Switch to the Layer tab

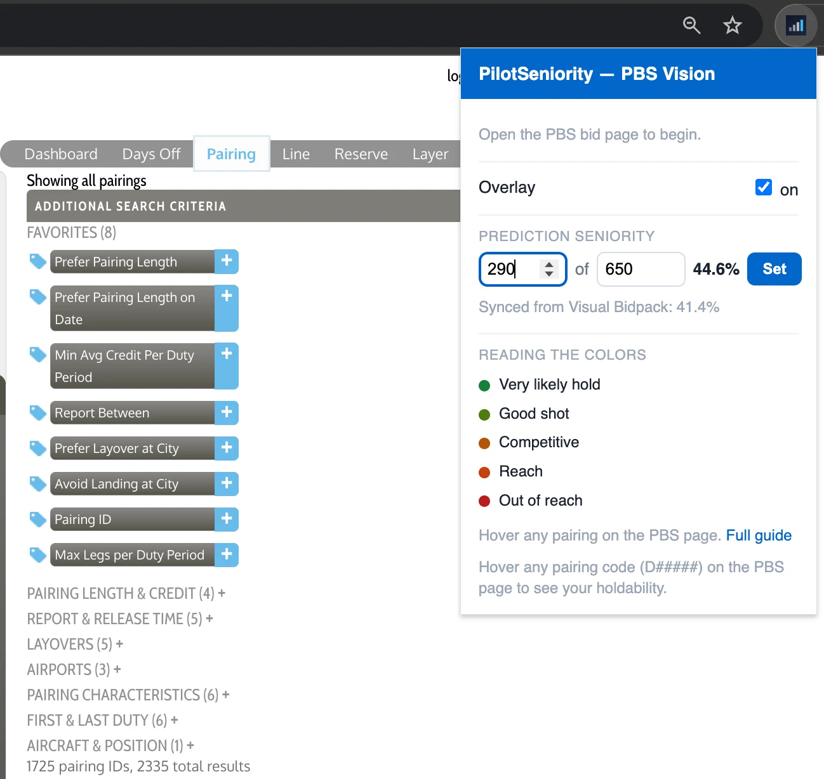[430, 154]
